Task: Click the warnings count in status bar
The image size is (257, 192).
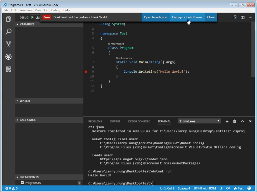Action: pyautogui.click(x=15, y=188)
